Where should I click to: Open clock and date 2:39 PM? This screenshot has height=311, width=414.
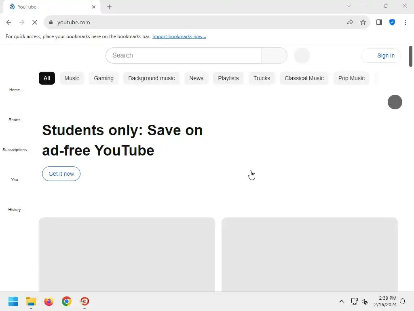[x=385, y=301]
